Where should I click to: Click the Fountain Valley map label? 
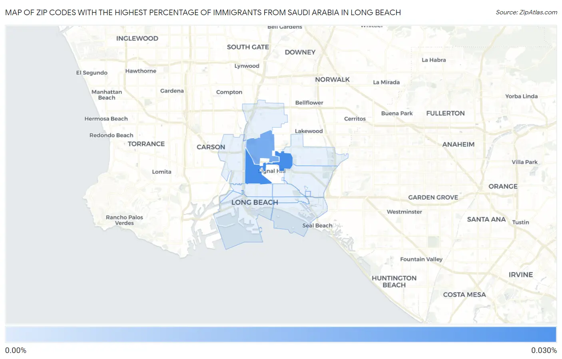coord(421,259)
